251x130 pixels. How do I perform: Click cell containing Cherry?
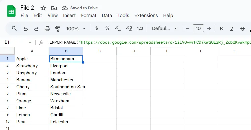32,87
